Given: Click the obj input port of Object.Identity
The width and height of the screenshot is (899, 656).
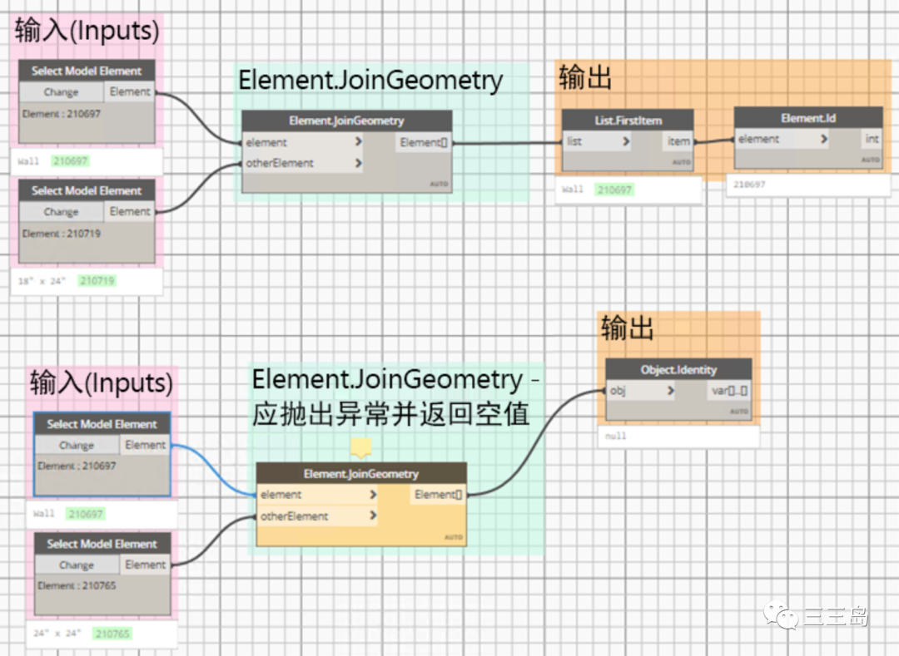Looking at the screenshot, I should [x=642, y=391].
